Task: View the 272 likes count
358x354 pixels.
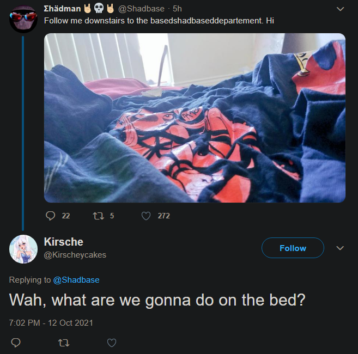Action: tap(163, 216)
